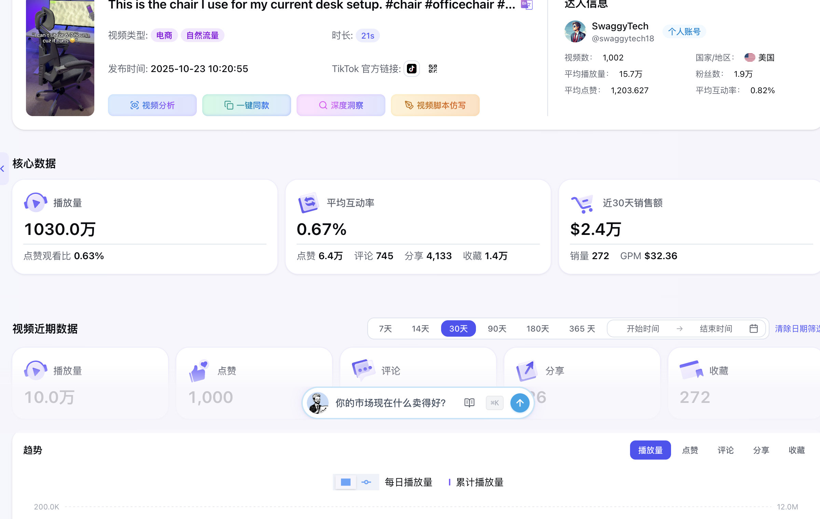
Task: Click the US flag icon
Action: [750, 57]
